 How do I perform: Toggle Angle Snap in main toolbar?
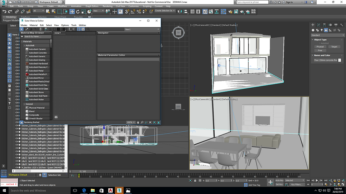click(x=133, y=11)
